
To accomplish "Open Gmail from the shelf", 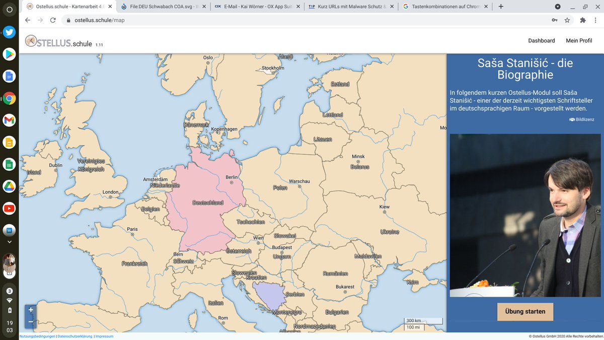I will click(x=9, y=120).
